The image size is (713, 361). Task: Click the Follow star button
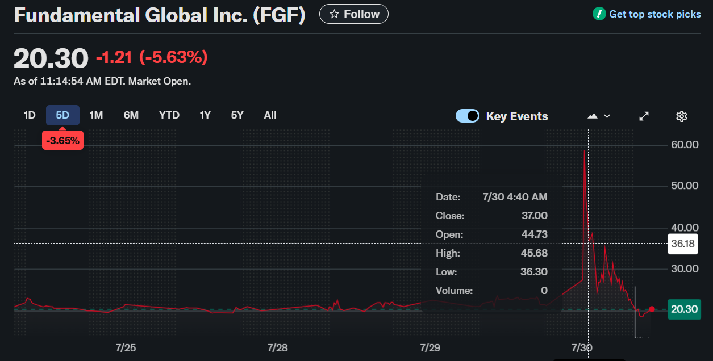click(x=354, y=14)
